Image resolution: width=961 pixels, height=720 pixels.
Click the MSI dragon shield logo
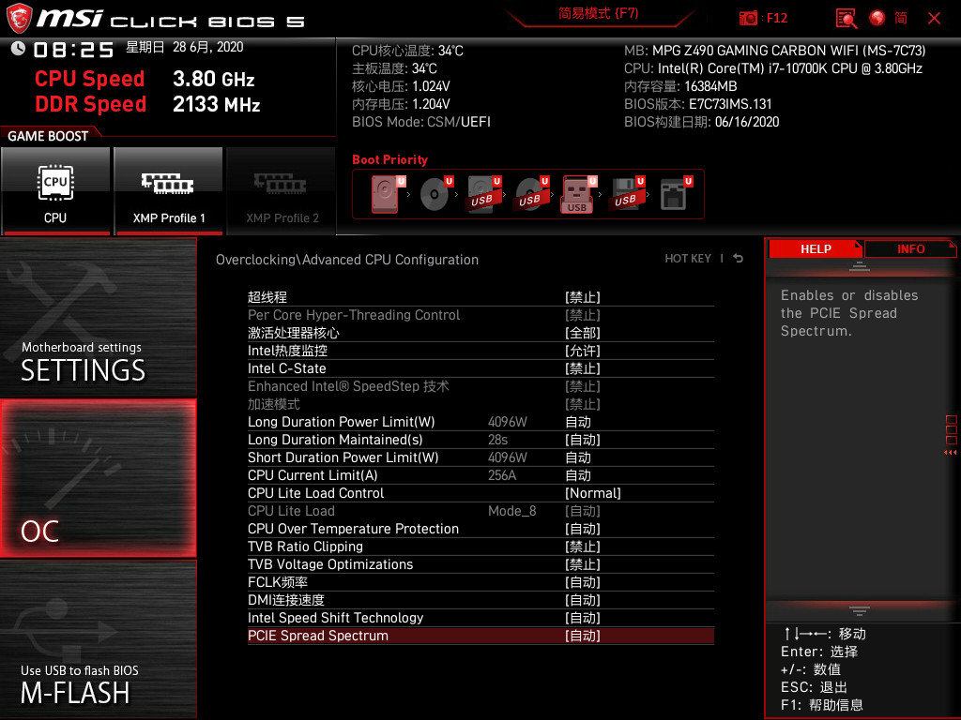point(19,19)
